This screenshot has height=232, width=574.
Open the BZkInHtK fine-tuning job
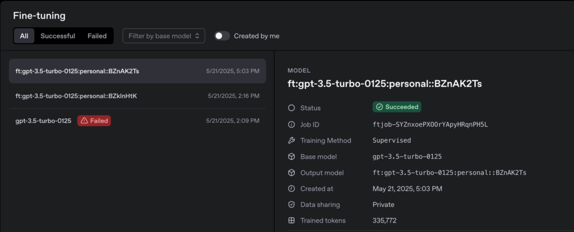137,96
